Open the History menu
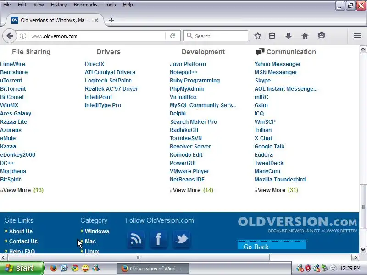Viewport: 367px width, 275px height. [59, 5]
